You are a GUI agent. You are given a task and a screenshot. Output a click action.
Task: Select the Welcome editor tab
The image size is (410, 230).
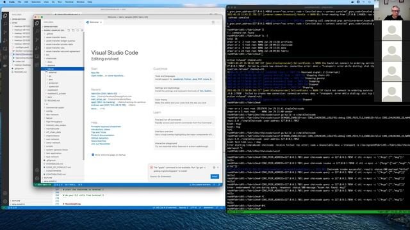click(x=94, y=22)
